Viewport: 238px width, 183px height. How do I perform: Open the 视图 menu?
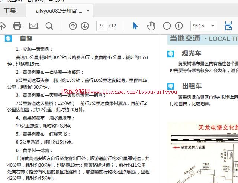(x=15, y=1)
